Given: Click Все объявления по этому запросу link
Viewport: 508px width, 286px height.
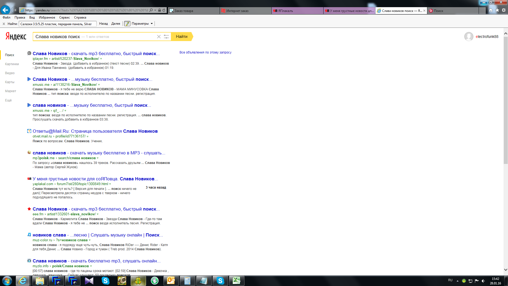Looking at the screenshot, I should pos(205,52).
